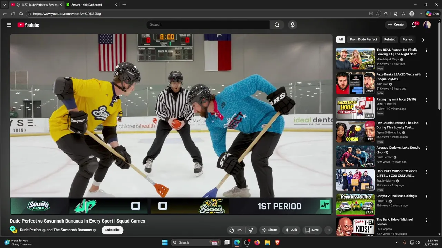This screenshot has width=442, height=248.
Task: Open options for Her Cousin Crossed video
Action: 427,123
